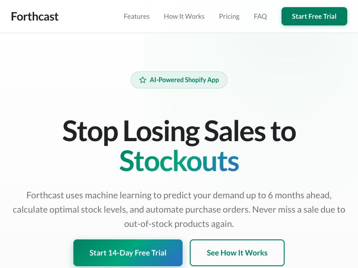Select the AI-Powered Shopify App badge text
This screenshot has width=358, height=268.
point(184,80)
